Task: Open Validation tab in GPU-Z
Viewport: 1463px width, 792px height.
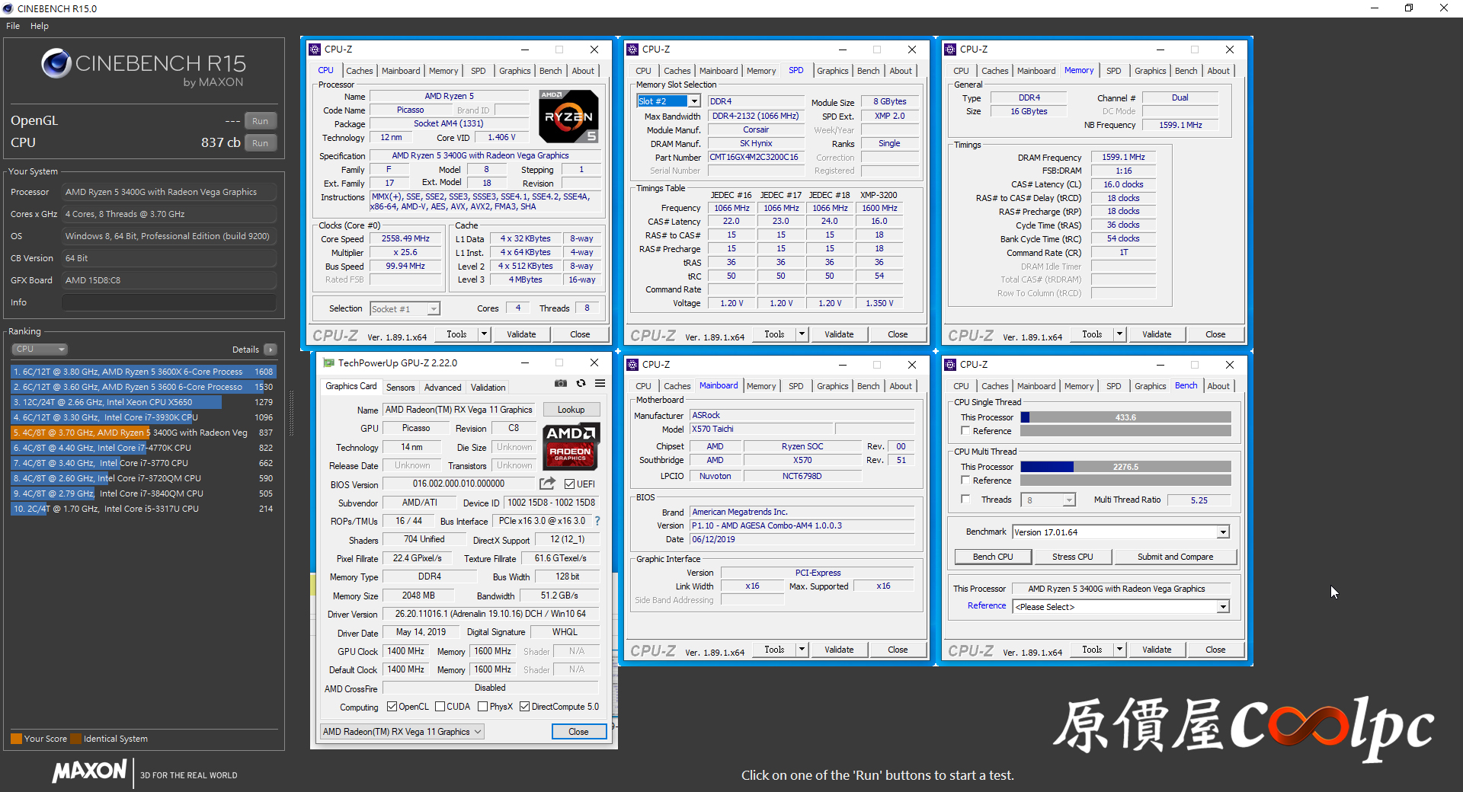Action: pos(488,388)
